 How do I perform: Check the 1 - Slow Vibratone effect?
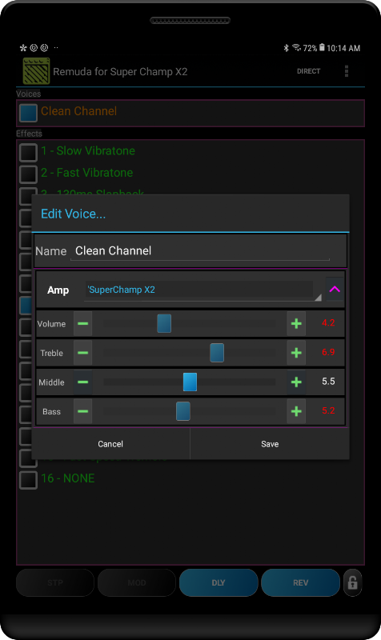point(28,152)
